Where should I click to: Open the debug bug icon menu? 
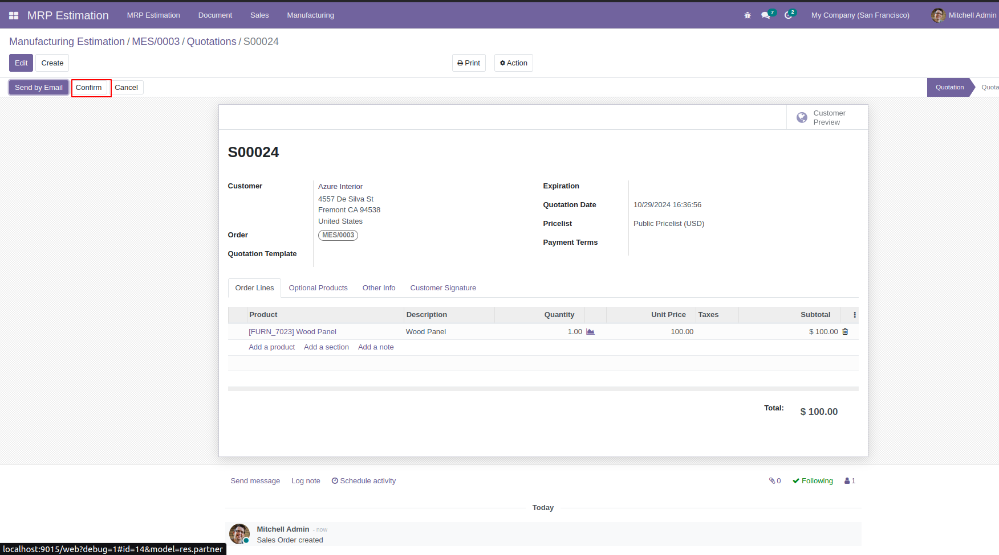coord(748,15)
